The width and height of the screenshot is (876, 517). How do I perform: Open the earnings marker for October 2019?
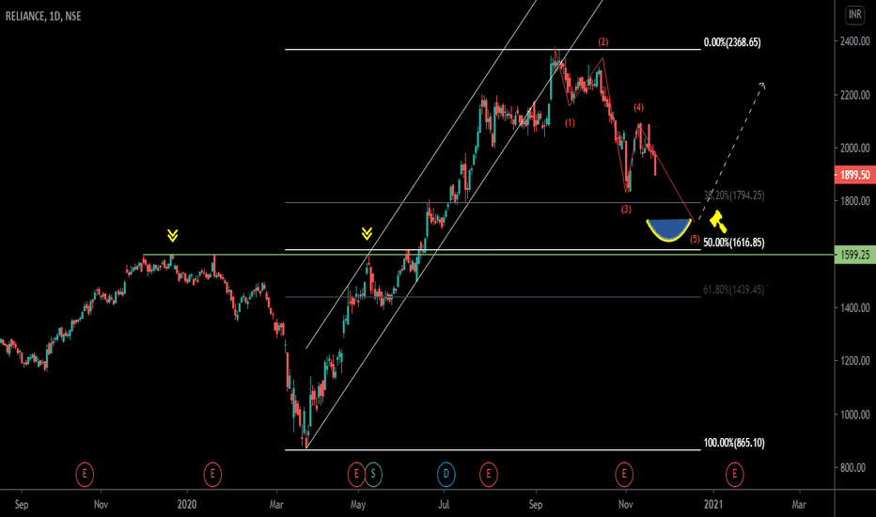pos(85,474)
